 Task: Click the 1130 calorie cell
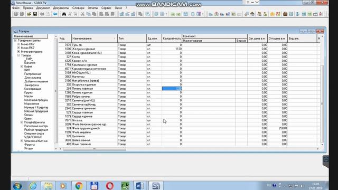click(172, 49)
